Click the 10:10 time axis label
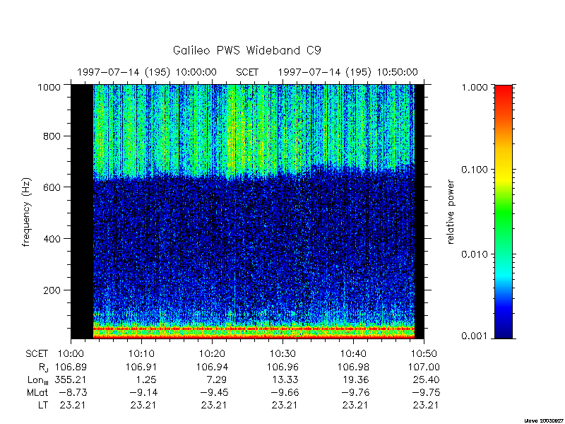Viewport: 565px width, 424px height. click(142, 354)
